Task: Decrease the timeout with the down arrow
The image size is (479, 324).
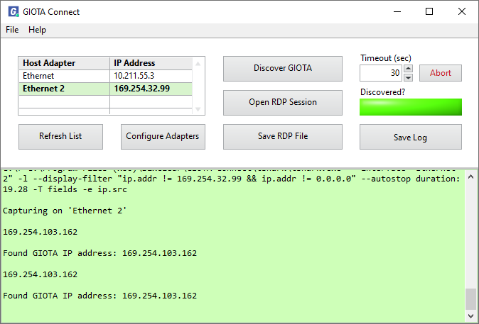Action: click(x=409, y=77)
